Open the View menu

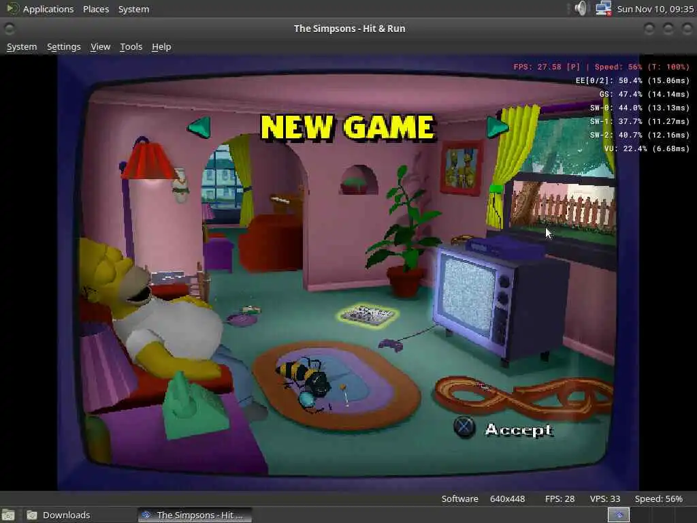pyautogui.click(x=101, y=47)
